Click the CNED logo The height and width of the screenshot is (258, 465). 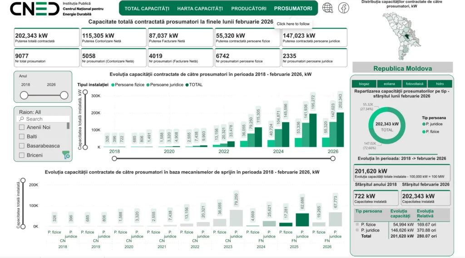tap(35, 8)
